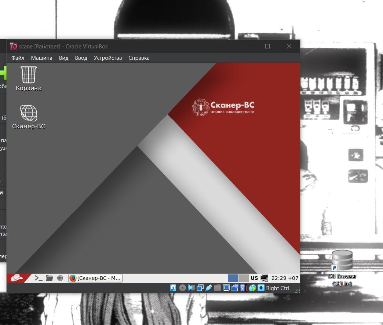Screen dimensions: 383x325
Task: Open the Сканер-ВС globe desktop icon
Action: [29, 117]
